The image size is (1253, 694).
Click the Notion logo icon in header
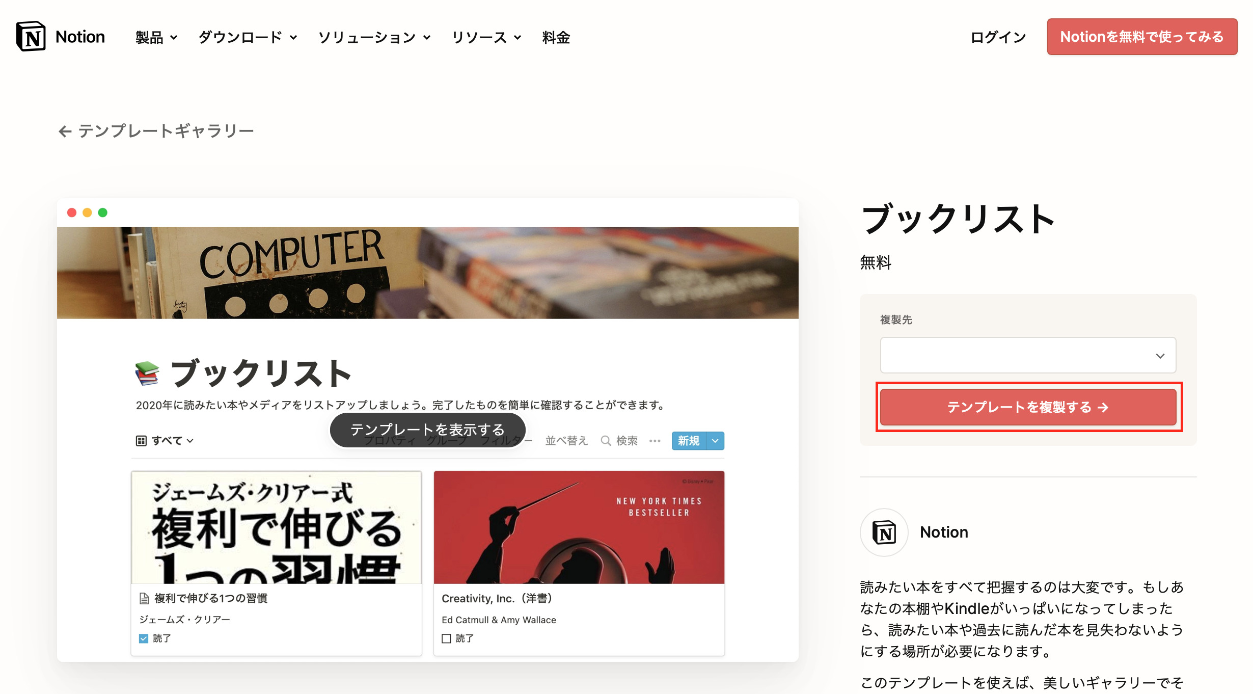pos(31,37)
